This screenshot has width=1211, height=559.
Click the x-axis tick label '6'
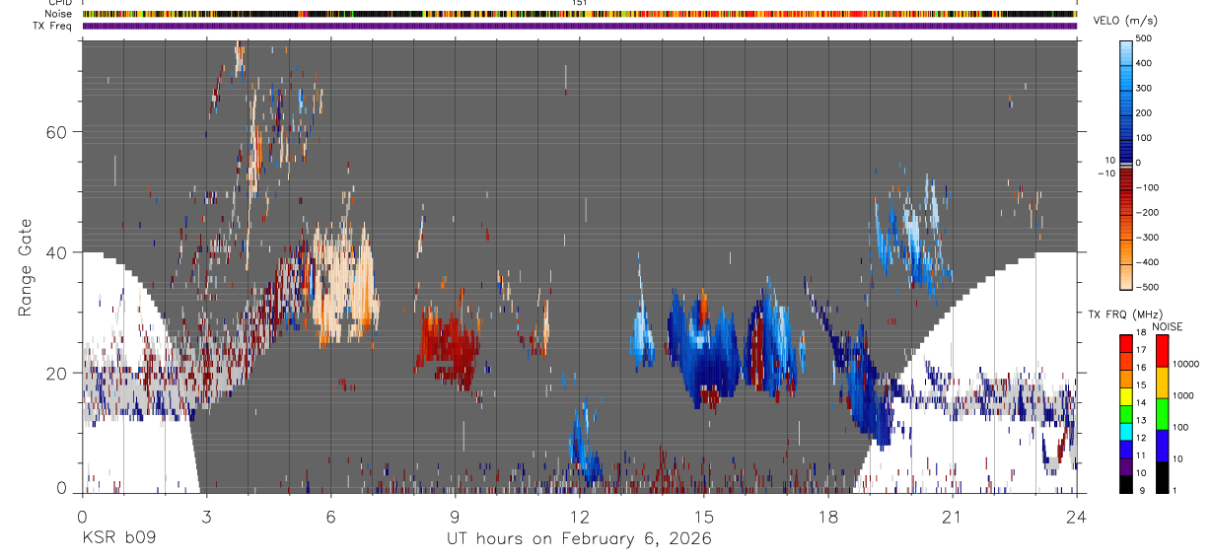pos(330,517)
